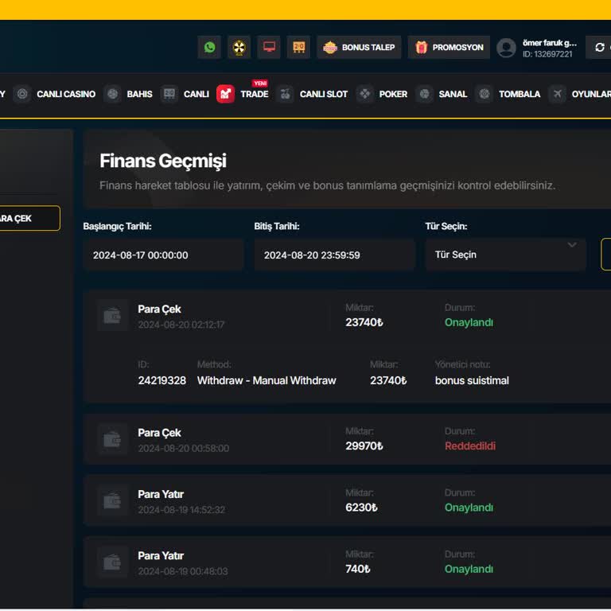611x611 pixels.
Task: Click the Bahis ball icon
Action: coord(113,94)
